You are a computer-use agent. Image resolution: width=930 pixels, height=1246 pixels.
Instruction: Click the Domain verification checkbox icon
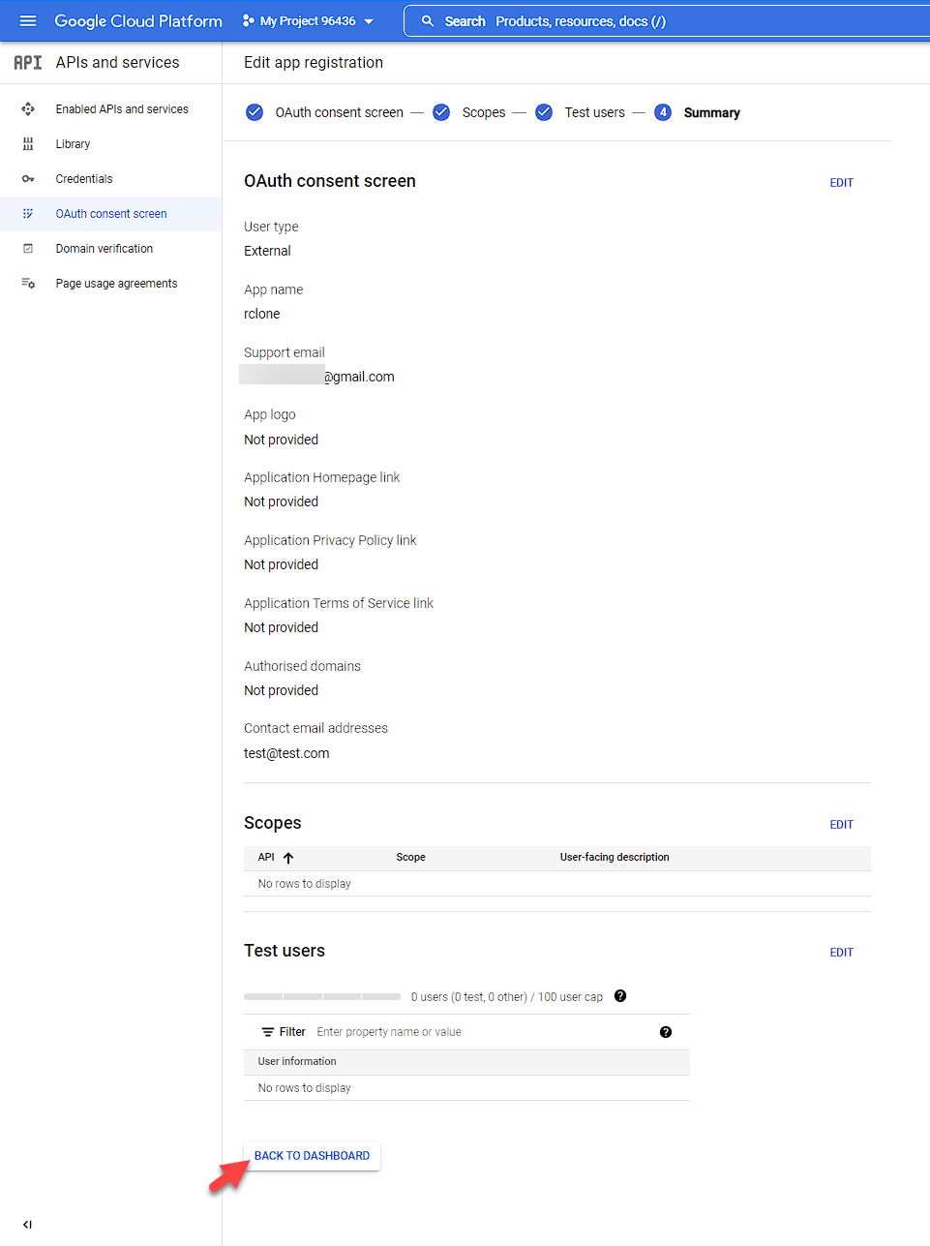click(x=28, y=249)
